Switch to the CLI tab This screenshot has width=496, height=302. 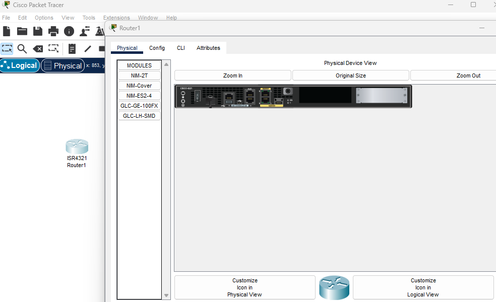coord(181,48)
